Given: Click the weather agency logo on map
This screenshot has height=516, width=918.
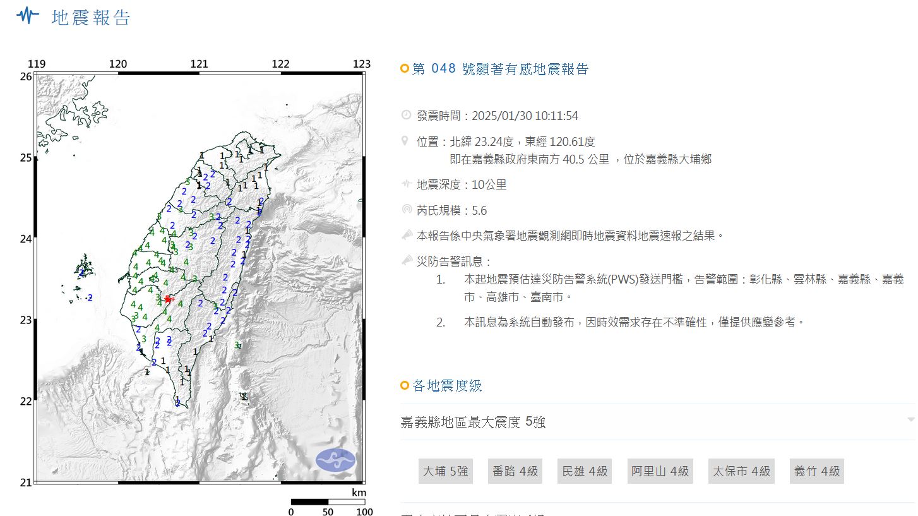Looking at the screenshot, I should pos(335,460).
